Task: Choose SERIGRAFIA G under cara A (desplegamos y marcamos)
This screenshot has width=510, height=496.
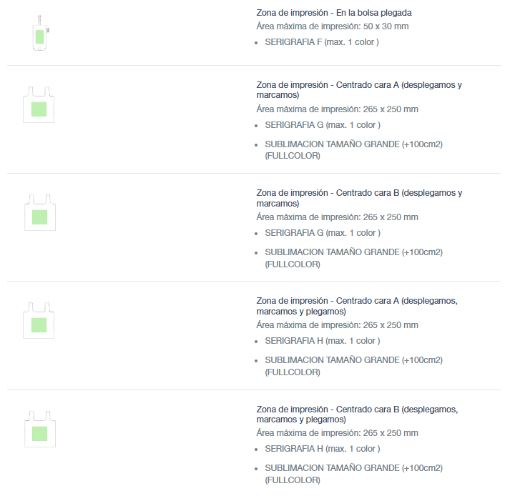Action: (x=322, y=125)
